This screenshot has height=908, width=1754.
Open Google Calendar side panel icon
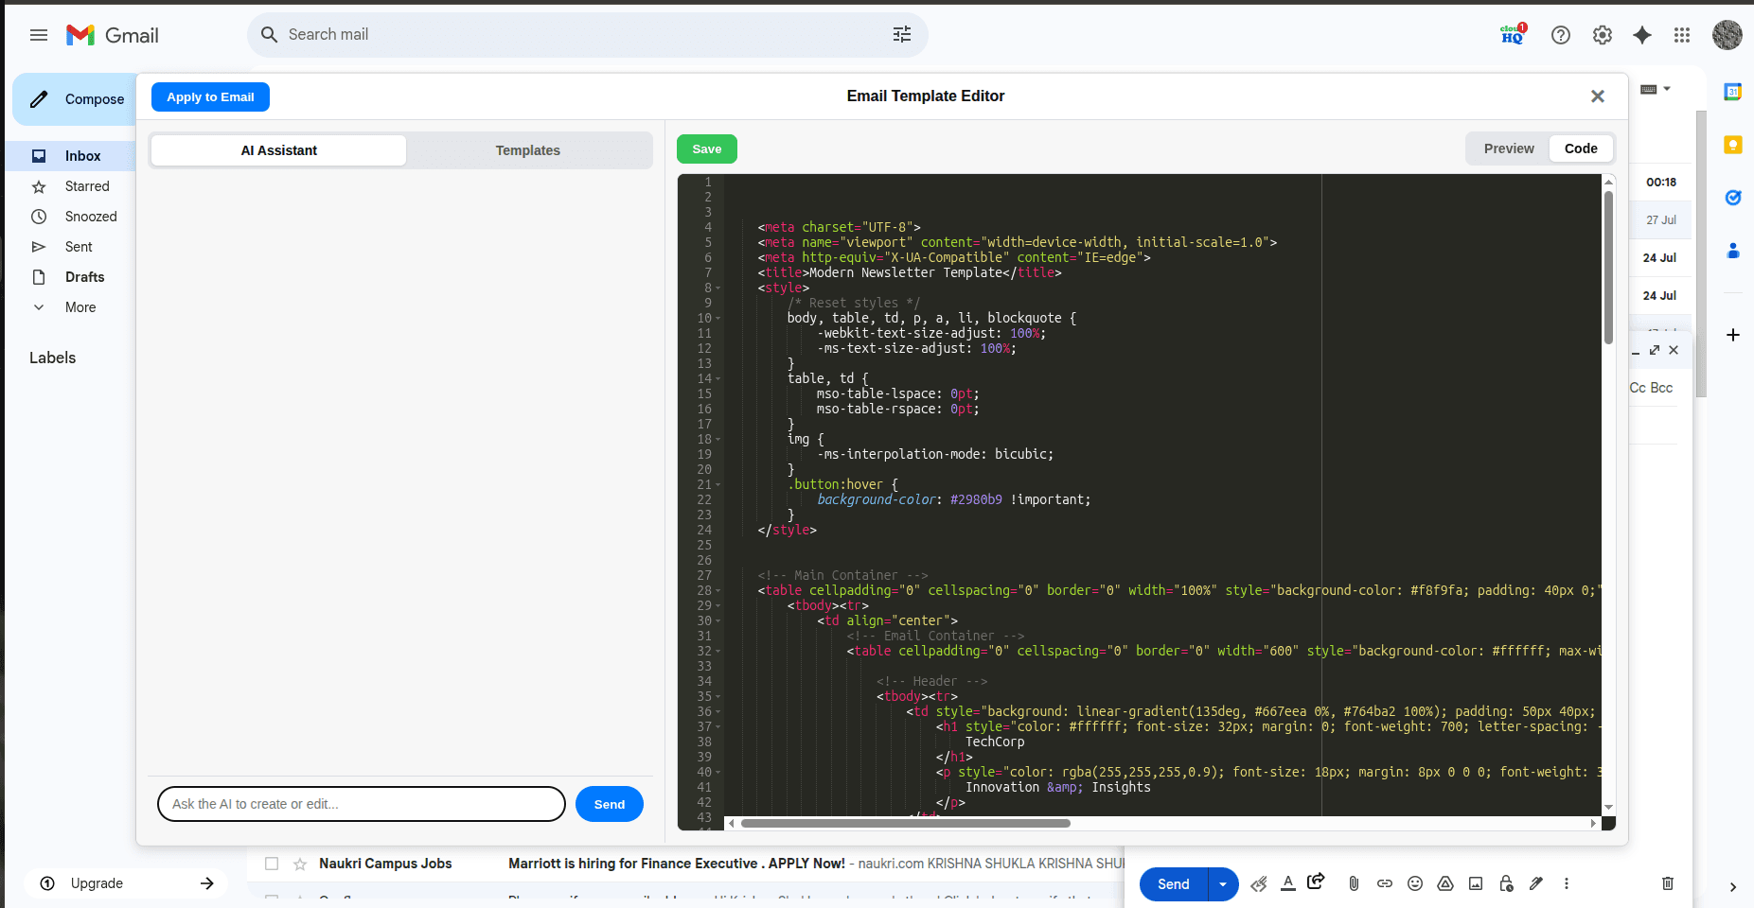pos(1733,92)
